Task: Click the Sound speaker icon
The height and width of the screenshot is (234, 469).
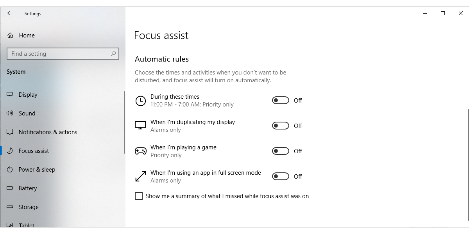Action: point(11,113)
